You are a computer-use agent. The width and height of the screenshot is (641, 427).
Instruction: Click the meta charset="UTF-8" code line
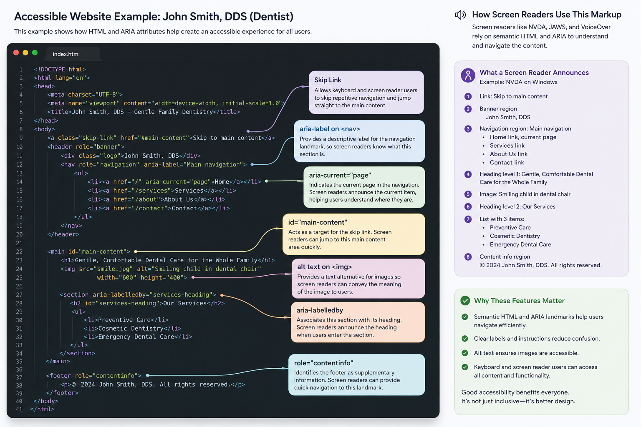click(x=85, y=95)
